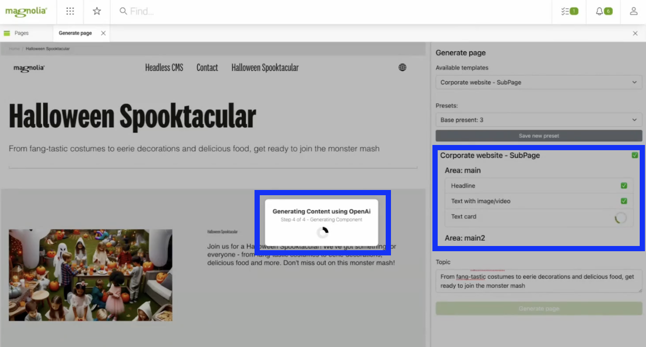Click the favorites star icon
This screenshot has height=347, width=646.
[x=97, y=11]
